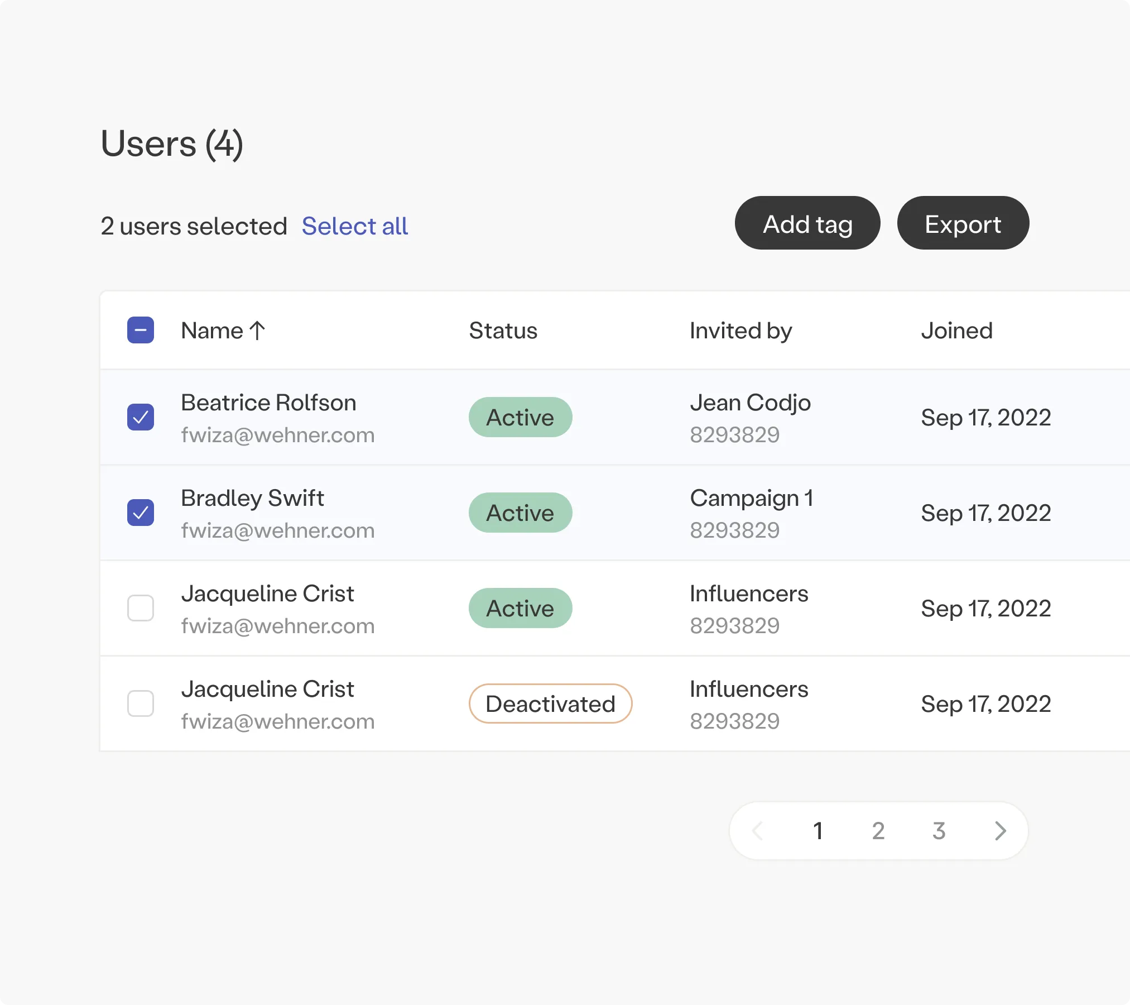Image resolution: width=1130 pixels, height=1005 pixels.
Task: Click Active badge in Beatrice Rolfson's row
Action: 520,417
